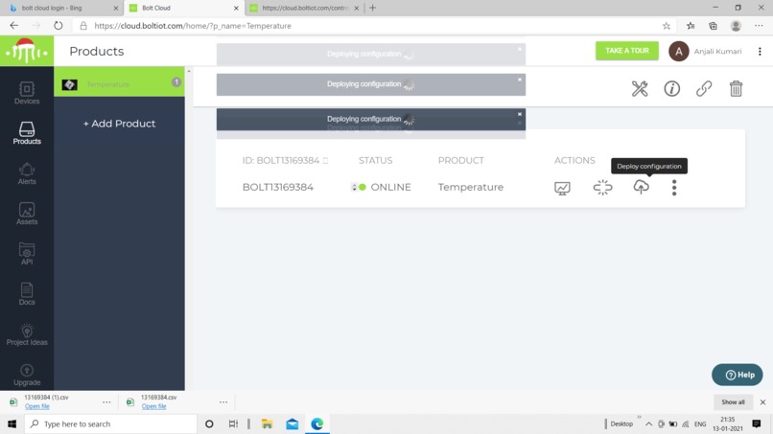773x434 pixels.
Task: Copy device ID icon next to BOLT13169384
Action: pos(325,161)
